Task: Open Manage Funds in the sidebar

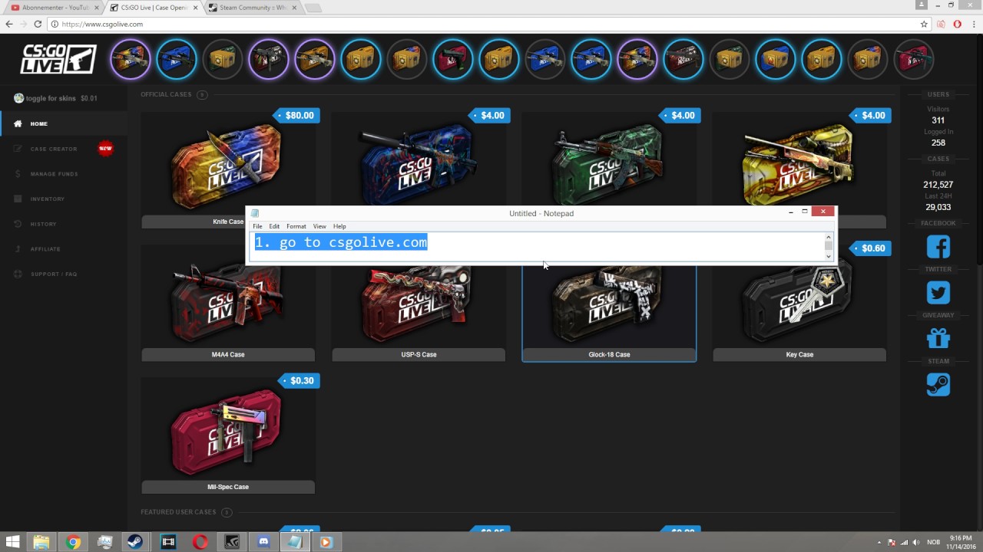Action: (64, 174)
